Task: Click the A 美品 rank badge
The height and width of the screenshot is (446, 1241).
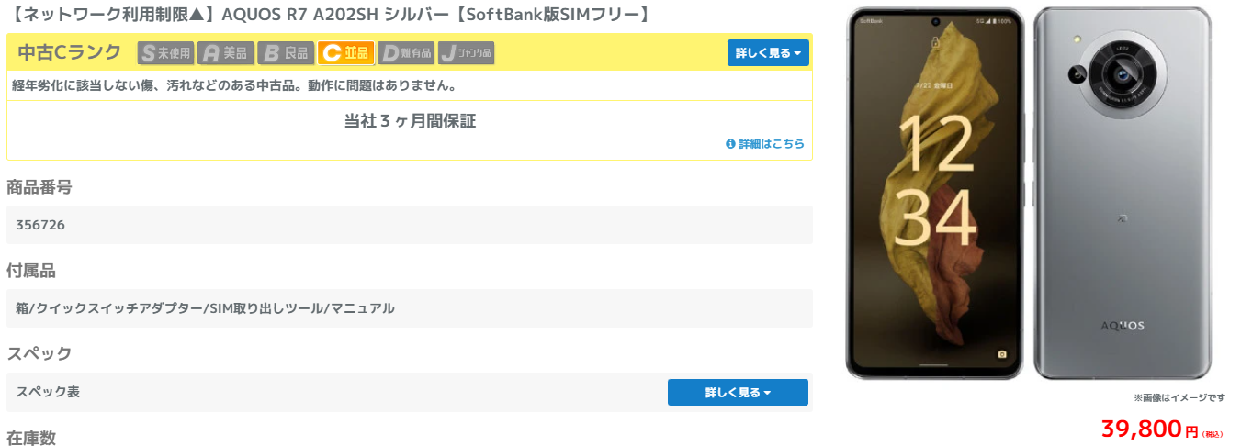Action: pos(225,53)
